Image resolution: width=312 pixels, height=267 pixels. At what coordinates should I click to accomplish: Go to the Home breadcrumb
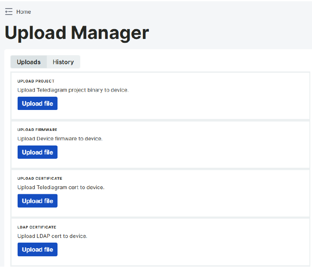coord(24,12)
